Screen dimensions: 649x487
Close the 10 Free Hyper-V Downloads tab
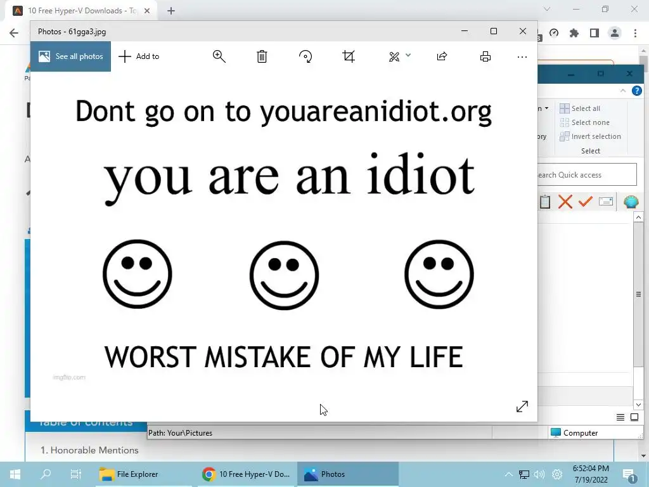click(147, 11)
